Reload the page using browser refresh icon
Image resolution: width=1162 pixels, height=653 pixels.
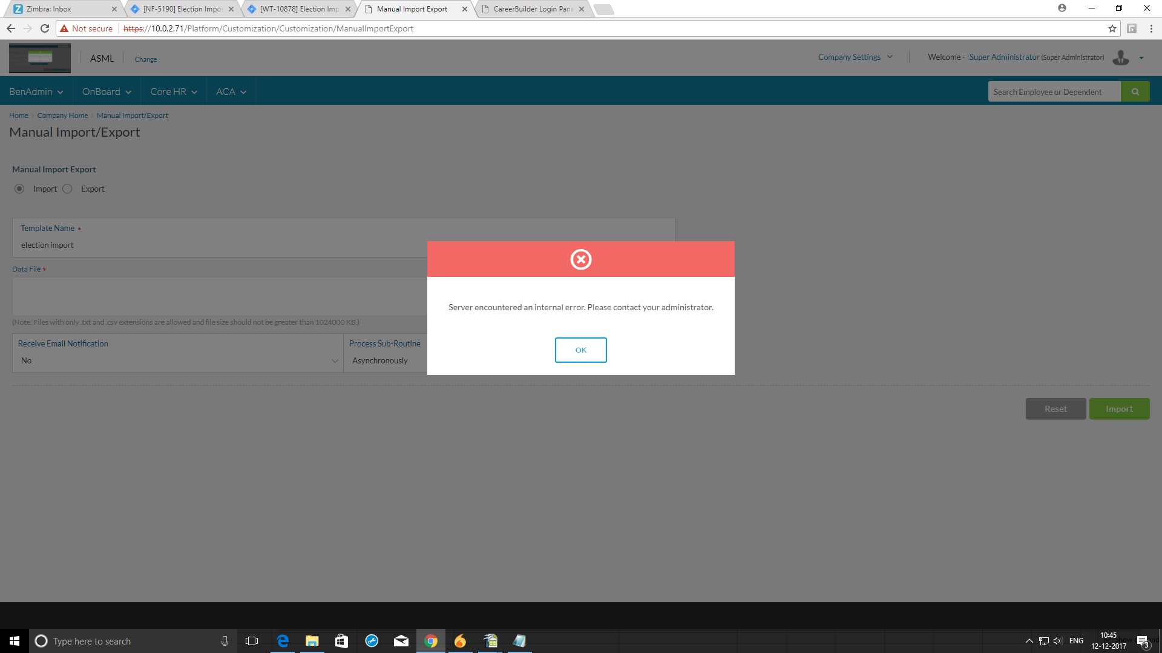44,28
